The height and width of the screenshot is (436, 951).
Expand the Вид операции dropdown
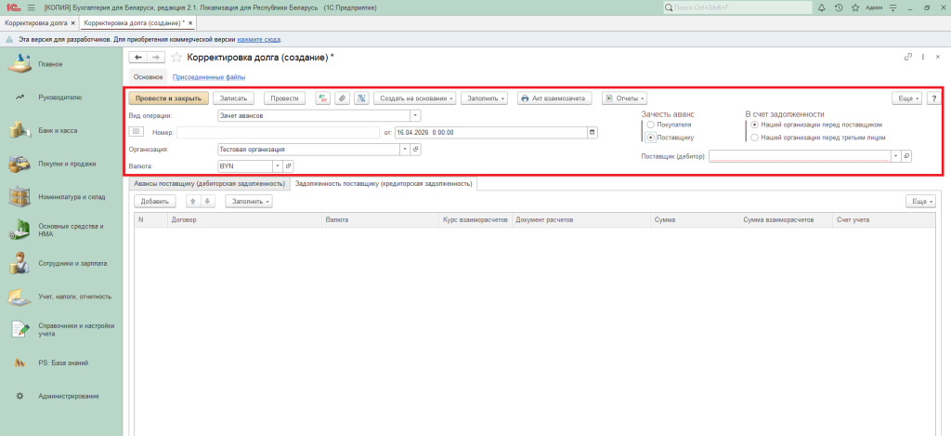click(x=415, y=115)
